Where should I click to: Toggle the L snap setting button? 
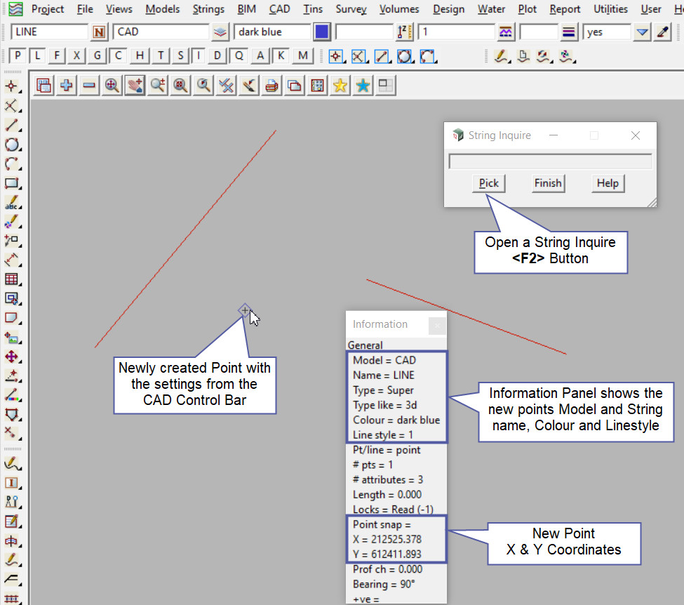point(38,56)
